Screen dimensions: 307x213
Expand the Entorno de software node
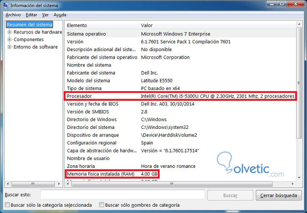point(9,47)
